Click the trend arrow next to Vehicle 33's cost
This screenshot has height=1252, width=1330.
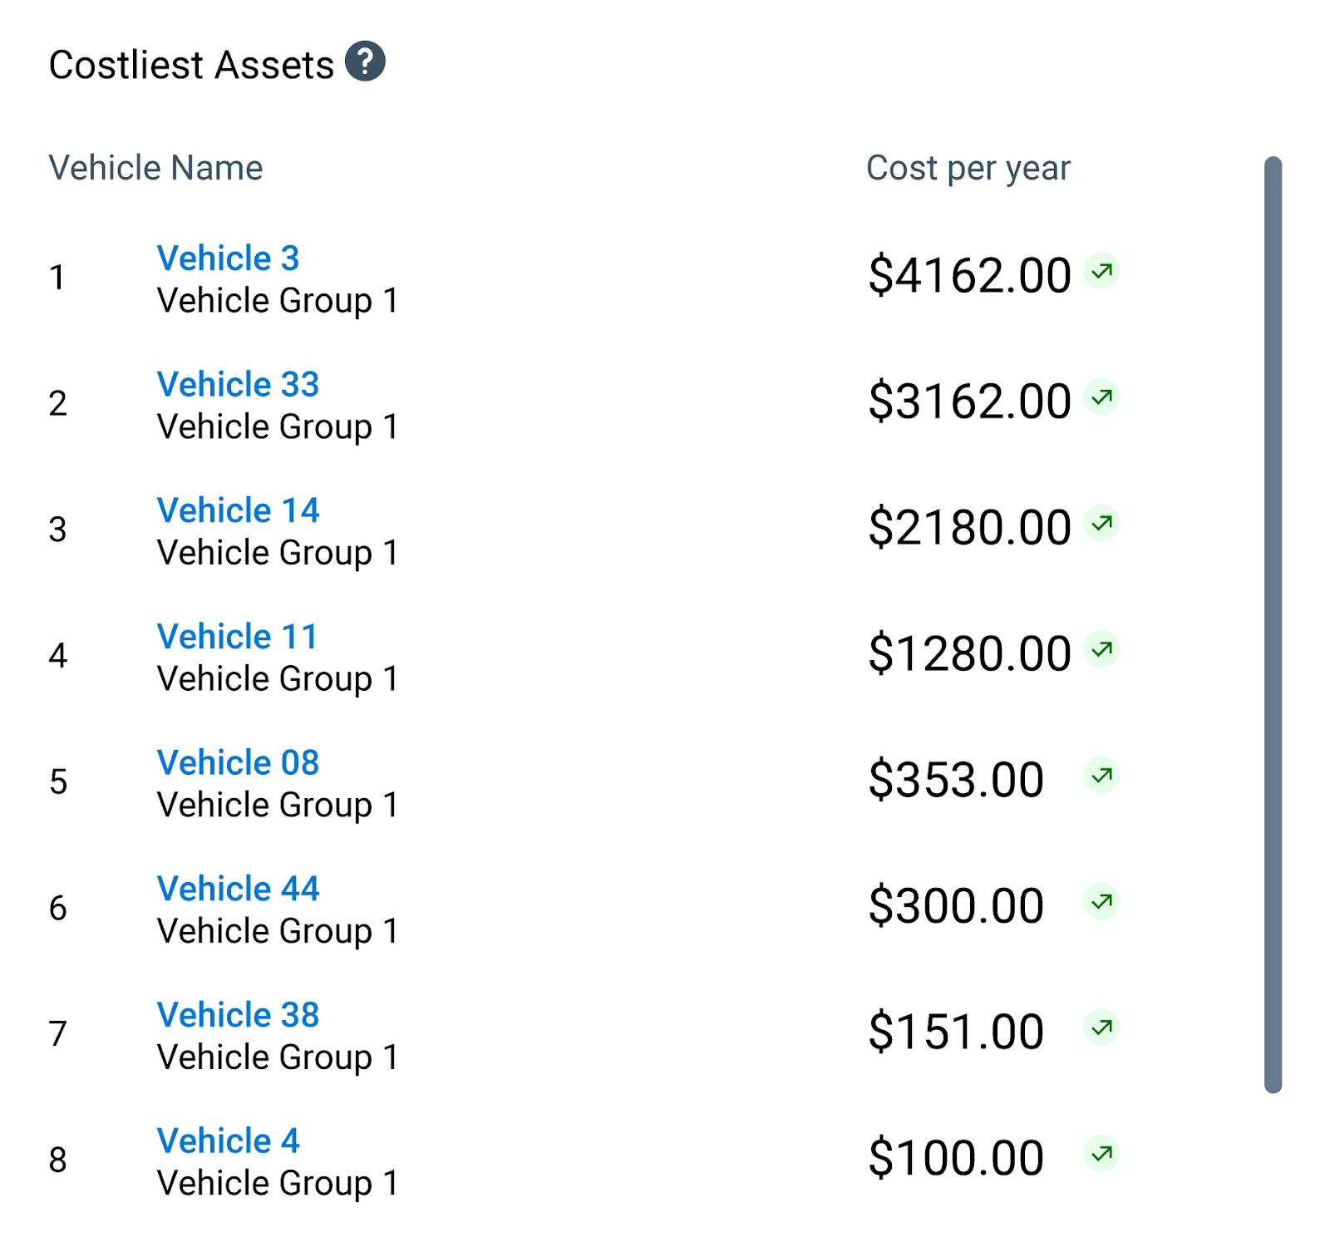[x=1101, y=397]
